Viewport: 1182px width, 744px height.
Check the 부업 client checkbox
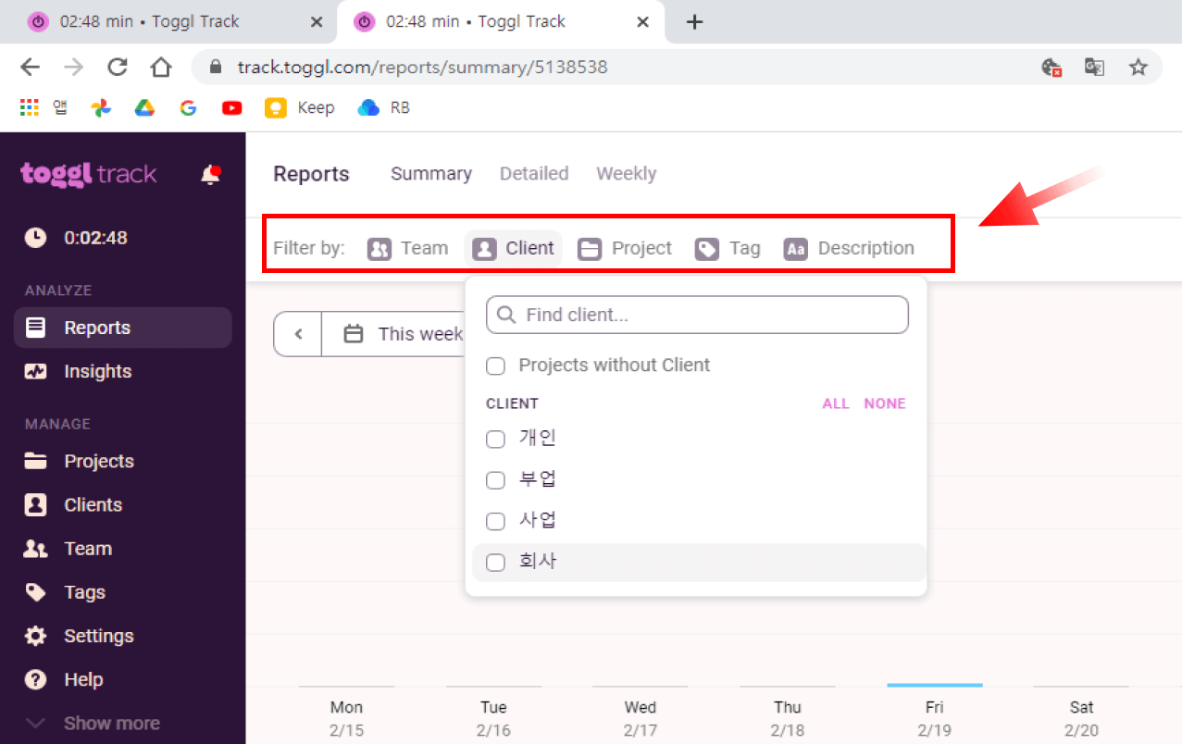[x=496, y=480]
